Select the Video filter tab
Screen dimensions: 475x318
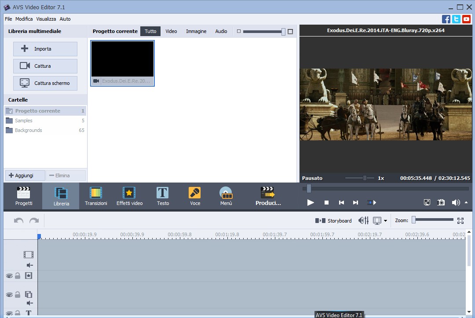[x=171, y=31]
